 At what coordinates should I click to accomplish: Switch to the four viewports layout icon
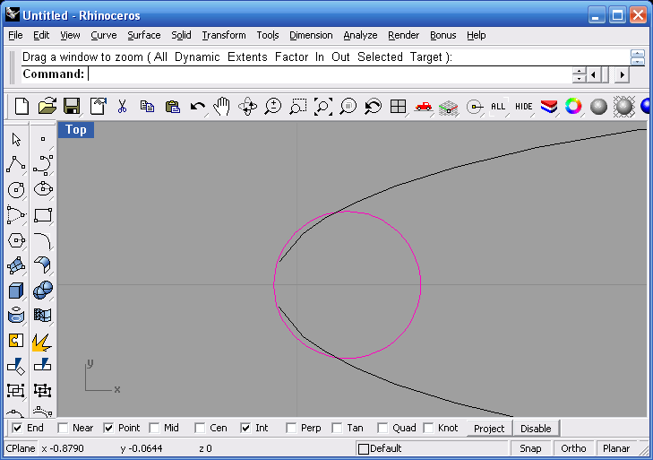point(398,107)
